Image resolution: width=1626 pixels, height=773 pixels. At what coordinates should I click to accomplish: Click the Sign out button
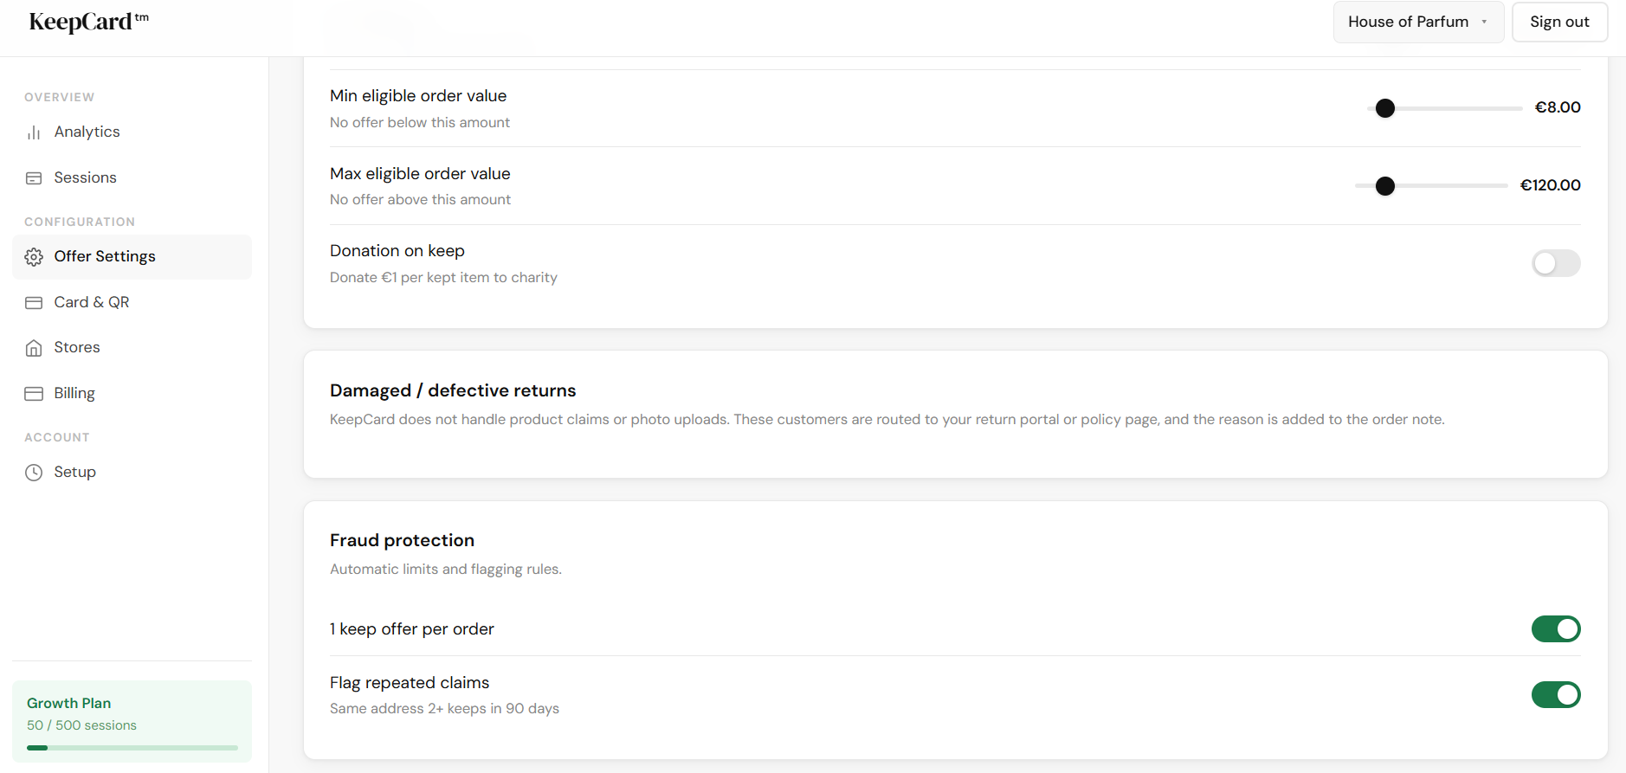1559,23
